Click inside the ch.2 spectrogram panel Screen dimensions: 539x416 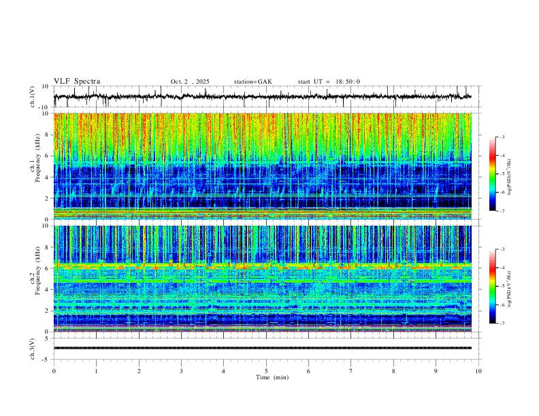pos(262,279)
